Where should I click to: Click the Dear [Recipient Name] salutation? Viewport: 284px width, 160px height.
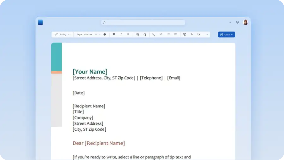pyautogui.click(x=99, y=143)
